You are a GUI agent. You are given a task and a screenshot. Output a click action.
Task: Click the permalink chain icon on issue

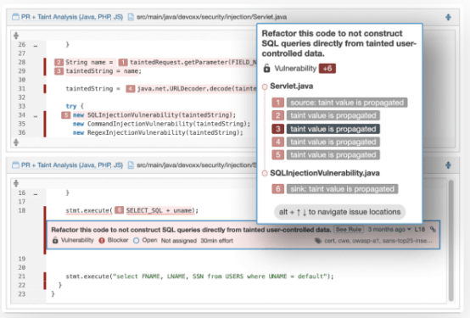pyautogui.click(x=433, y=230)
